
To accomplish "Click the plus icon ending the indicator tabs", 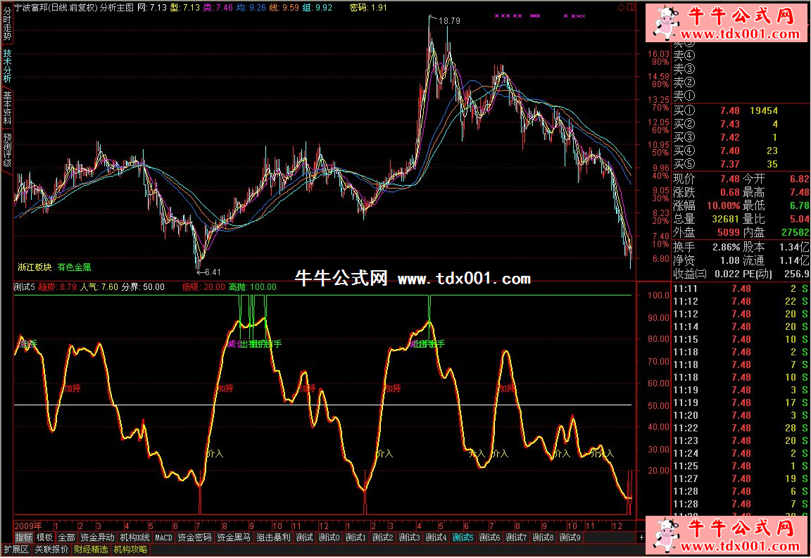I will tap(641, 538).
